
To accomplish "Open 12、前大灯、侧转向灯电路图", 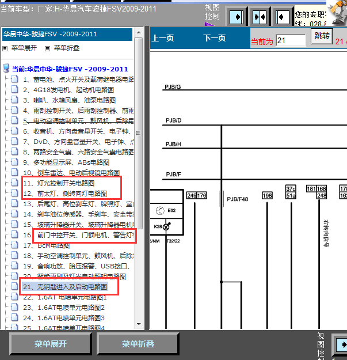I will point(65,194).
